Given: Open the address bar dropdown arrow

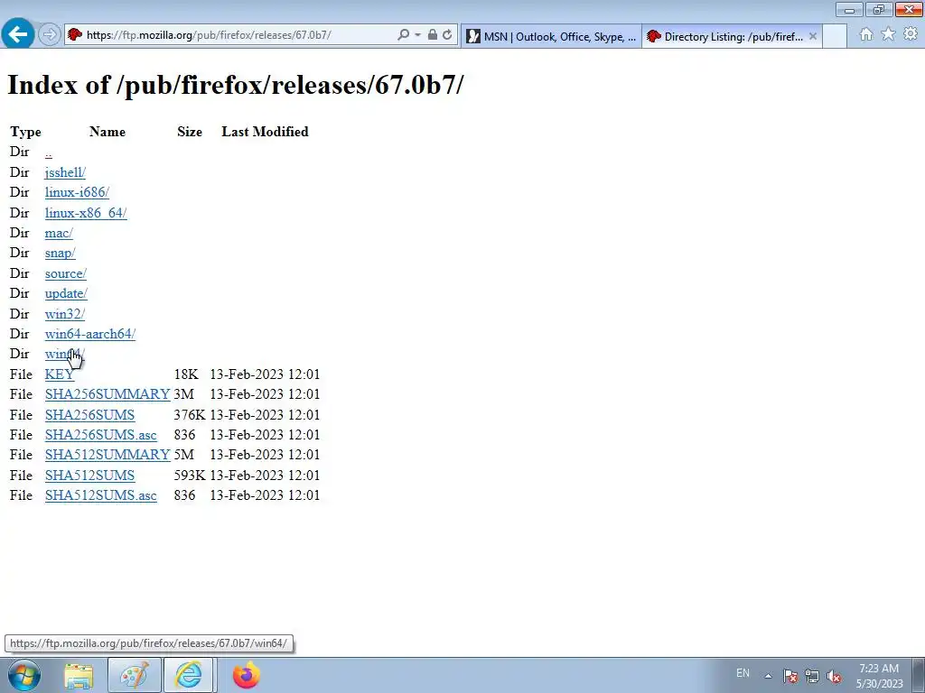Looking at the screenshot, I should pos(417,35).
